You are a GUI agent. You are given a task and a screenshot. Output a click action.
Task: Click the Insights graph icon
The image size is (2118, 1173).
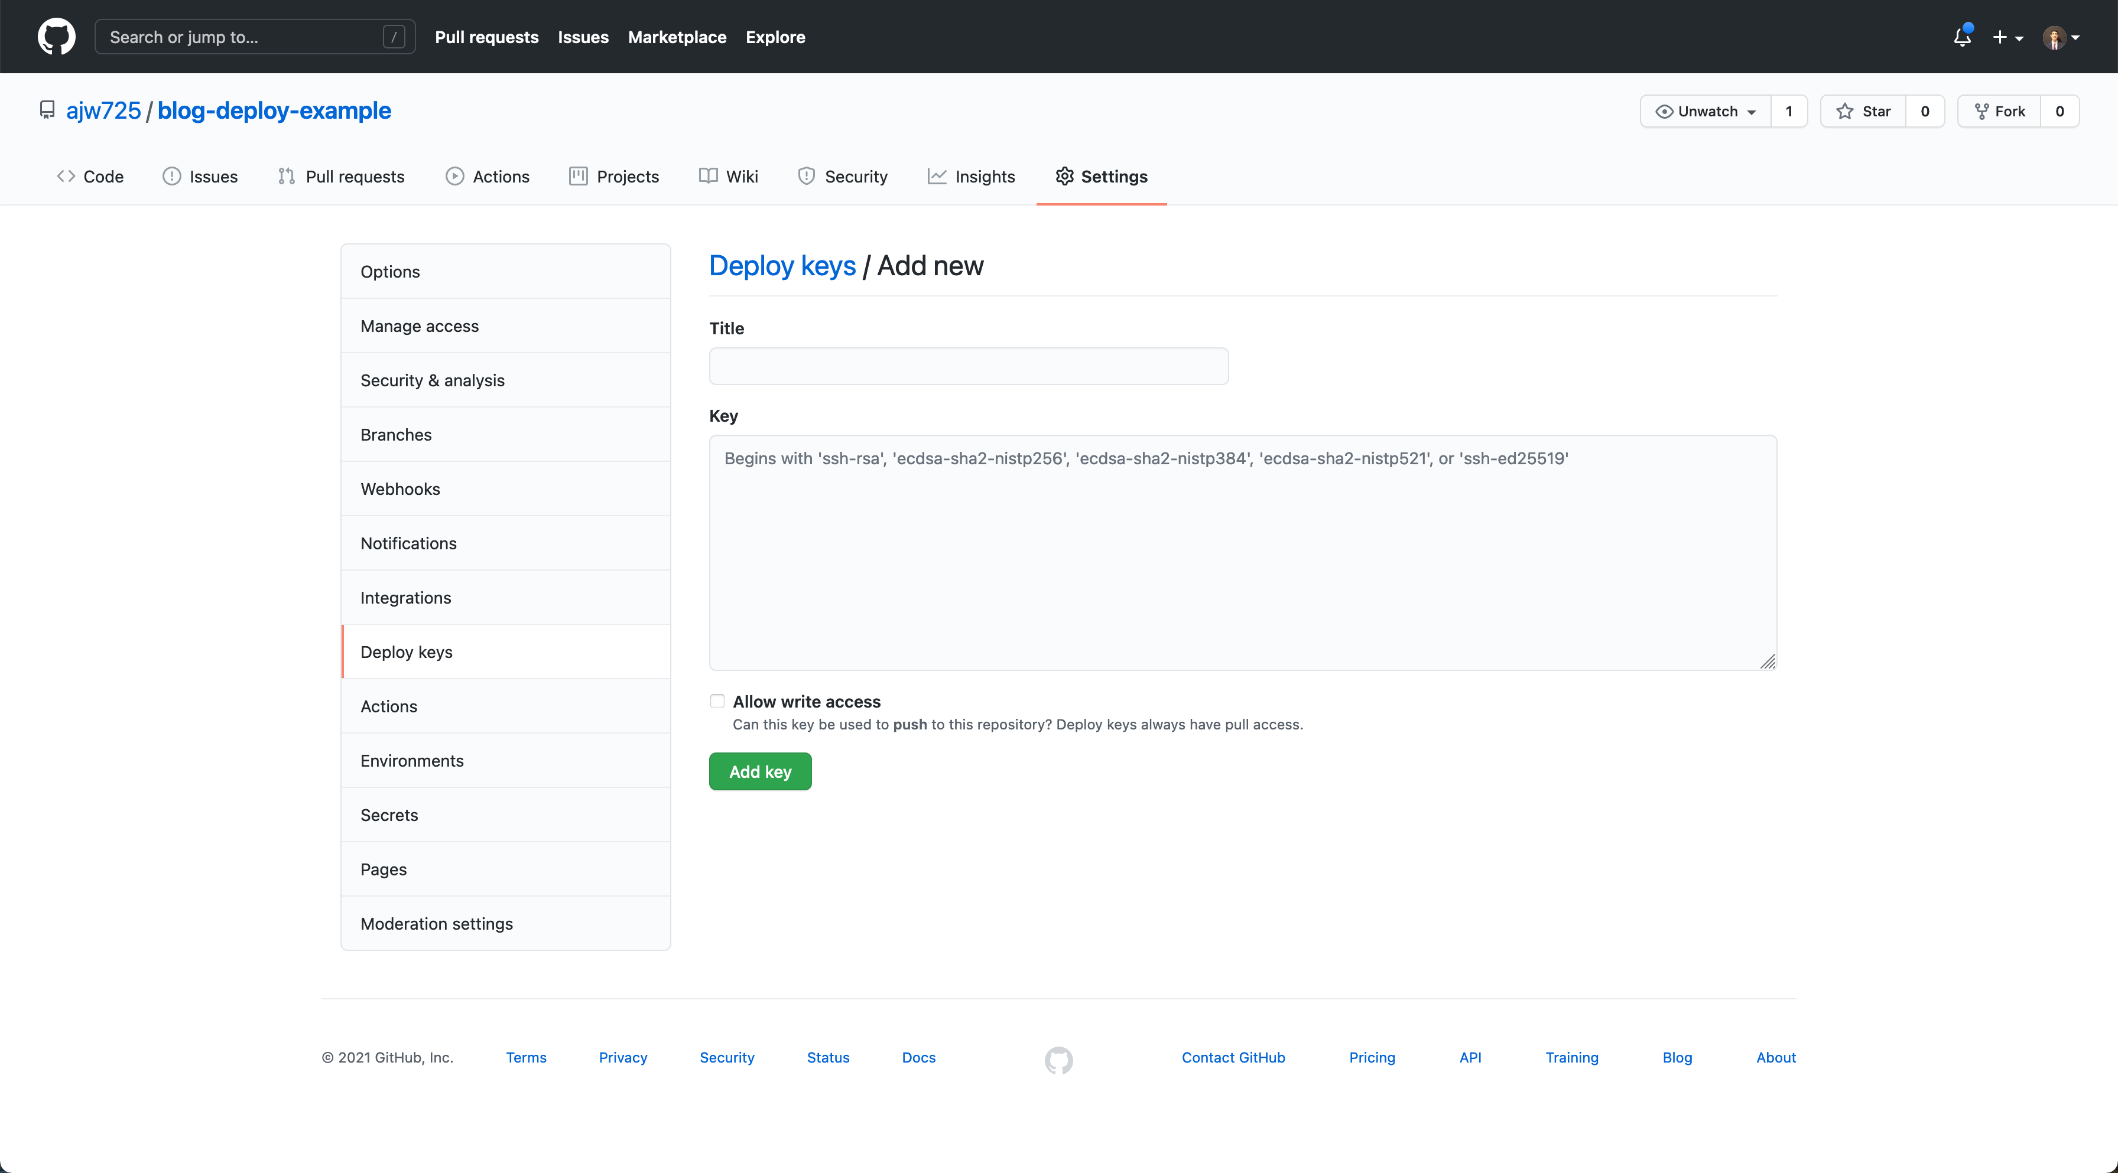pos(936,175)
